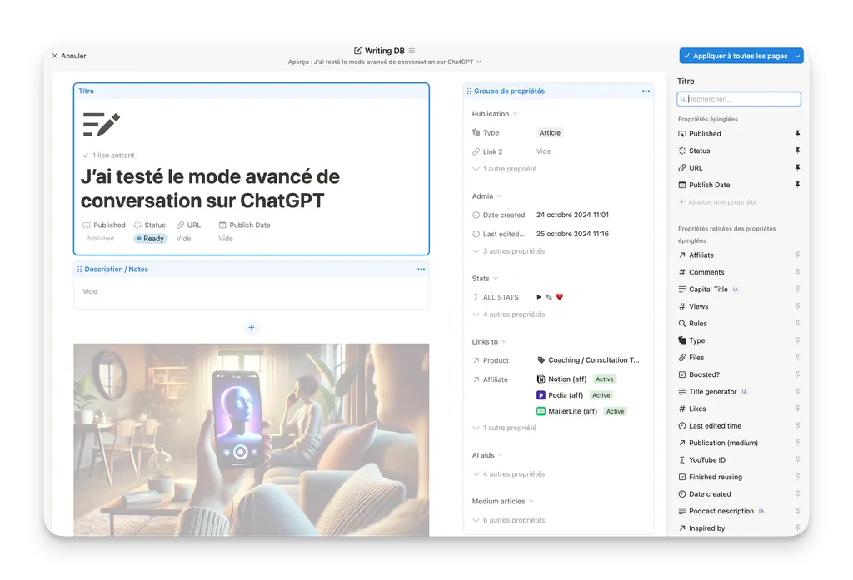The width and height of the screenshot is (853, 580).
Task: Select the Rules property in the list
Action: pos(739,324)
